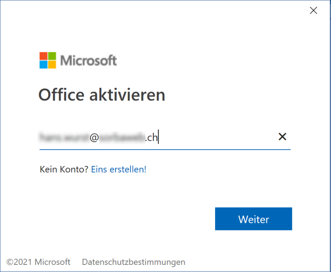Click the word 'aktivieren' in the heading
Viewport: 331px width, 272px height.
127,95
